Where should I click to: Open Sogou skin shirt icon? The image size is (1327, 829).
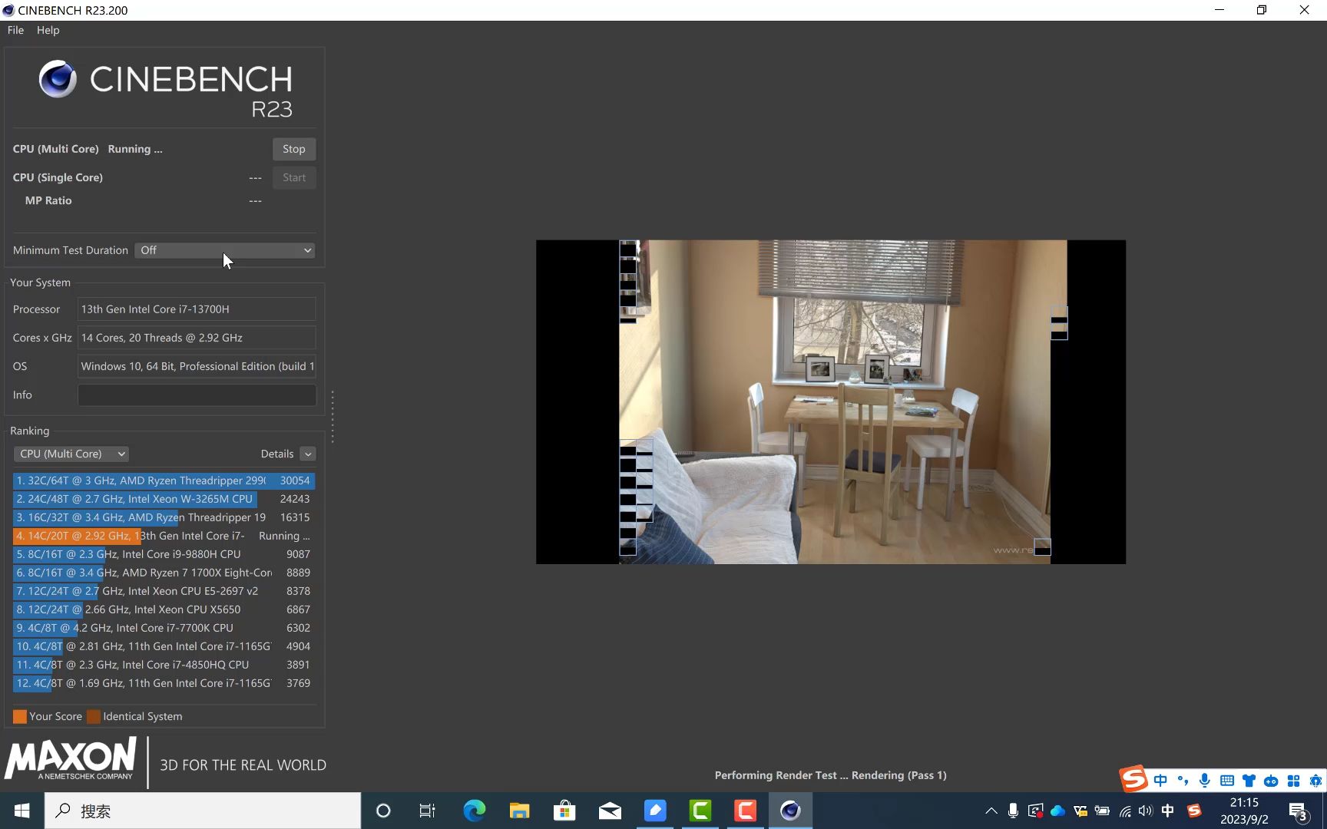[1249, 781]
